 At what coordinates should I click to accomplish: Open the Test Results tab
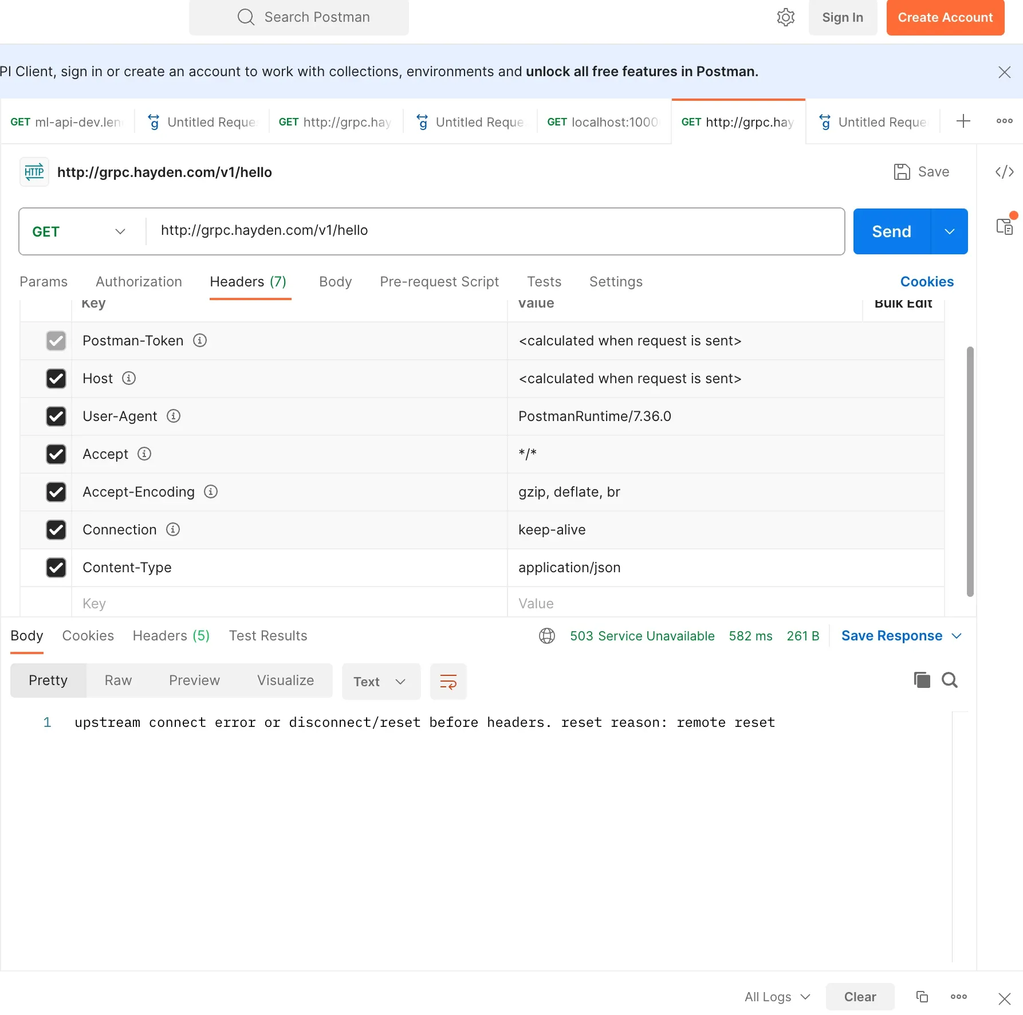[x=268, y=636]
